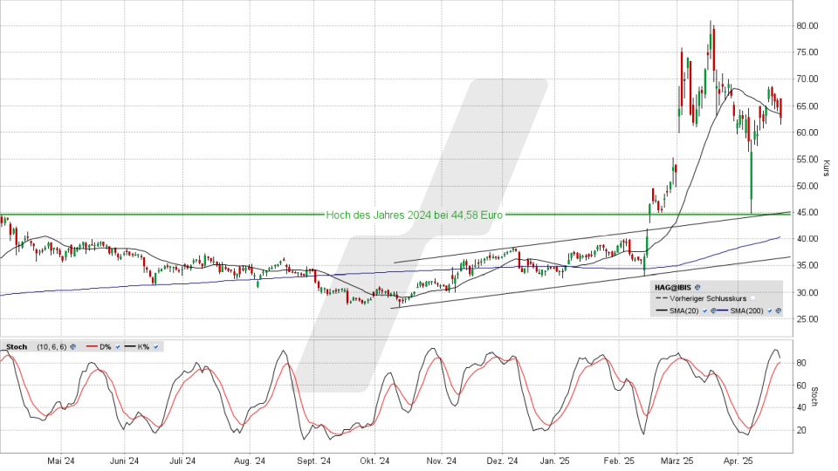Open Stoch (10, 6, 6) settings icon
Viewport: 838px width, 471px height.
click(73, 347)
